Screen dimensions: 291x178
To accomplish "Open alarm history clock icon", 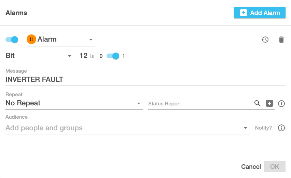I will click(265, 40).
